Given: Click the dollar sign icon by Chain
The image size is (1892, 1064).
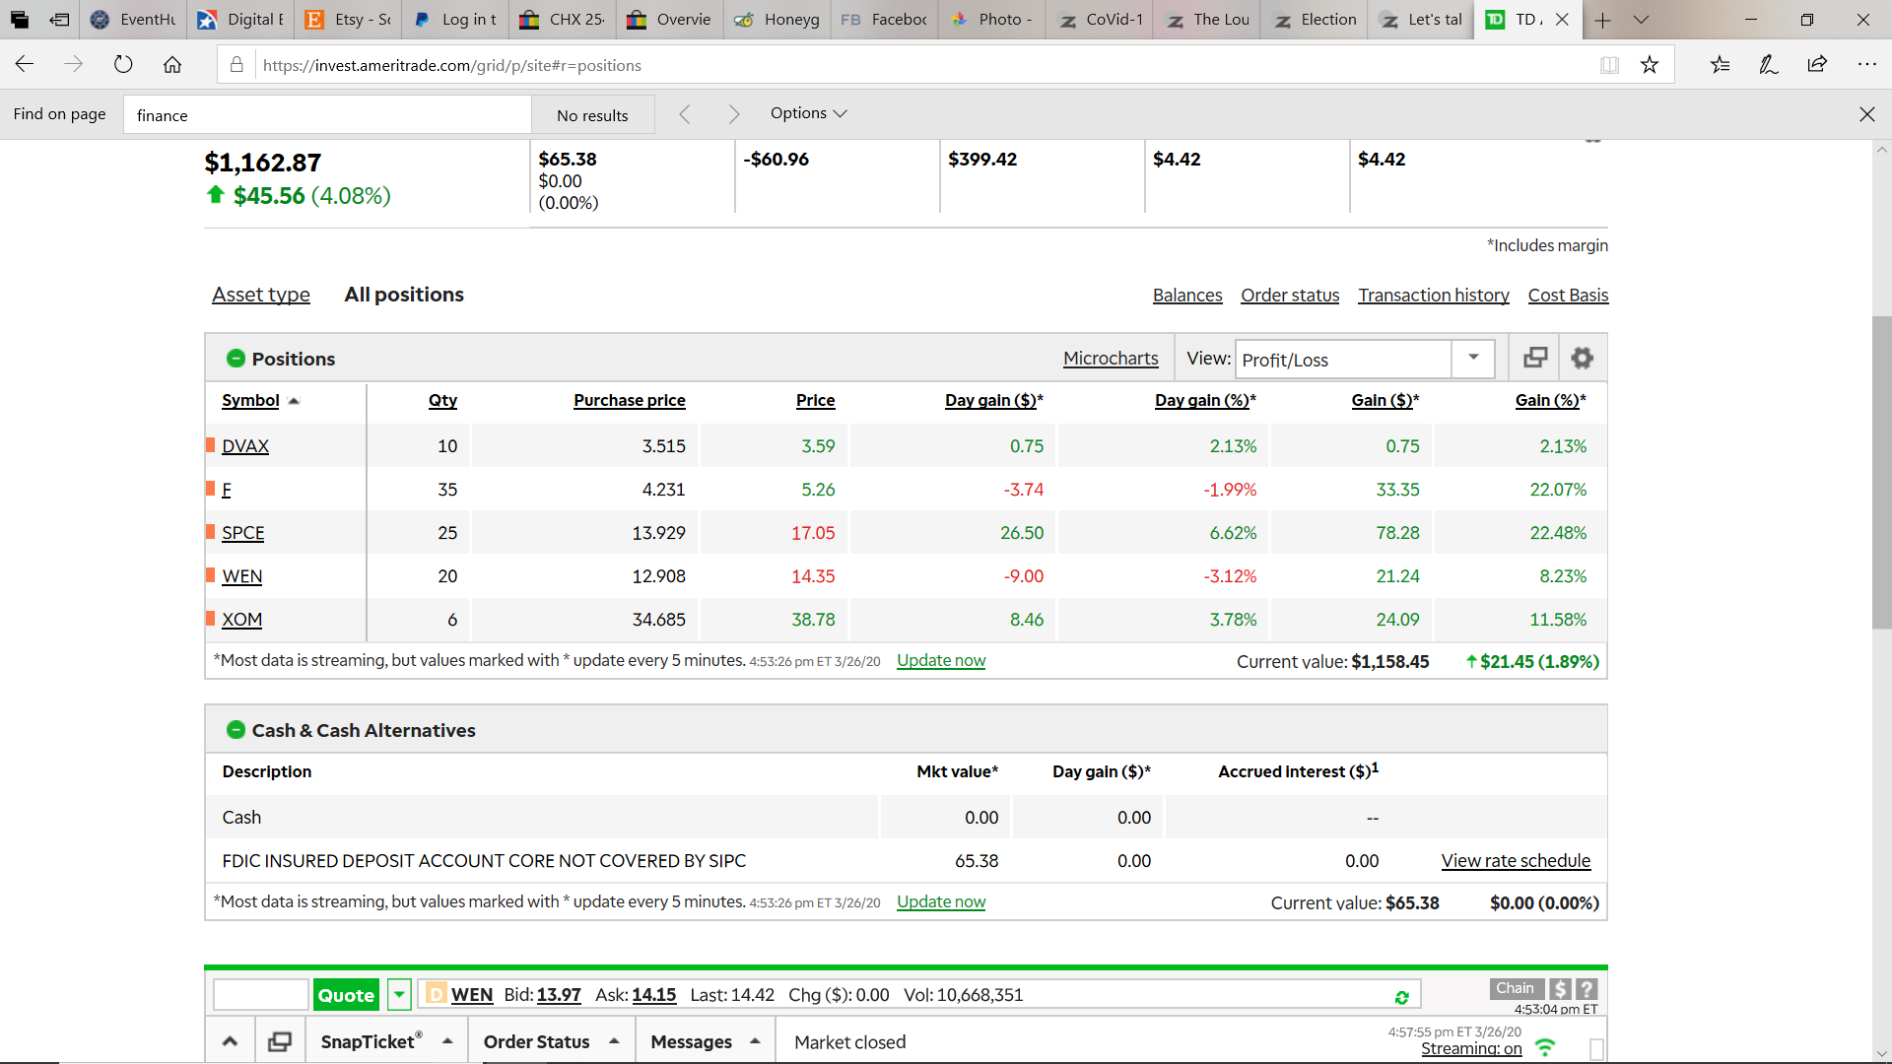Looking at the screenshot, I should (1560, 989).
